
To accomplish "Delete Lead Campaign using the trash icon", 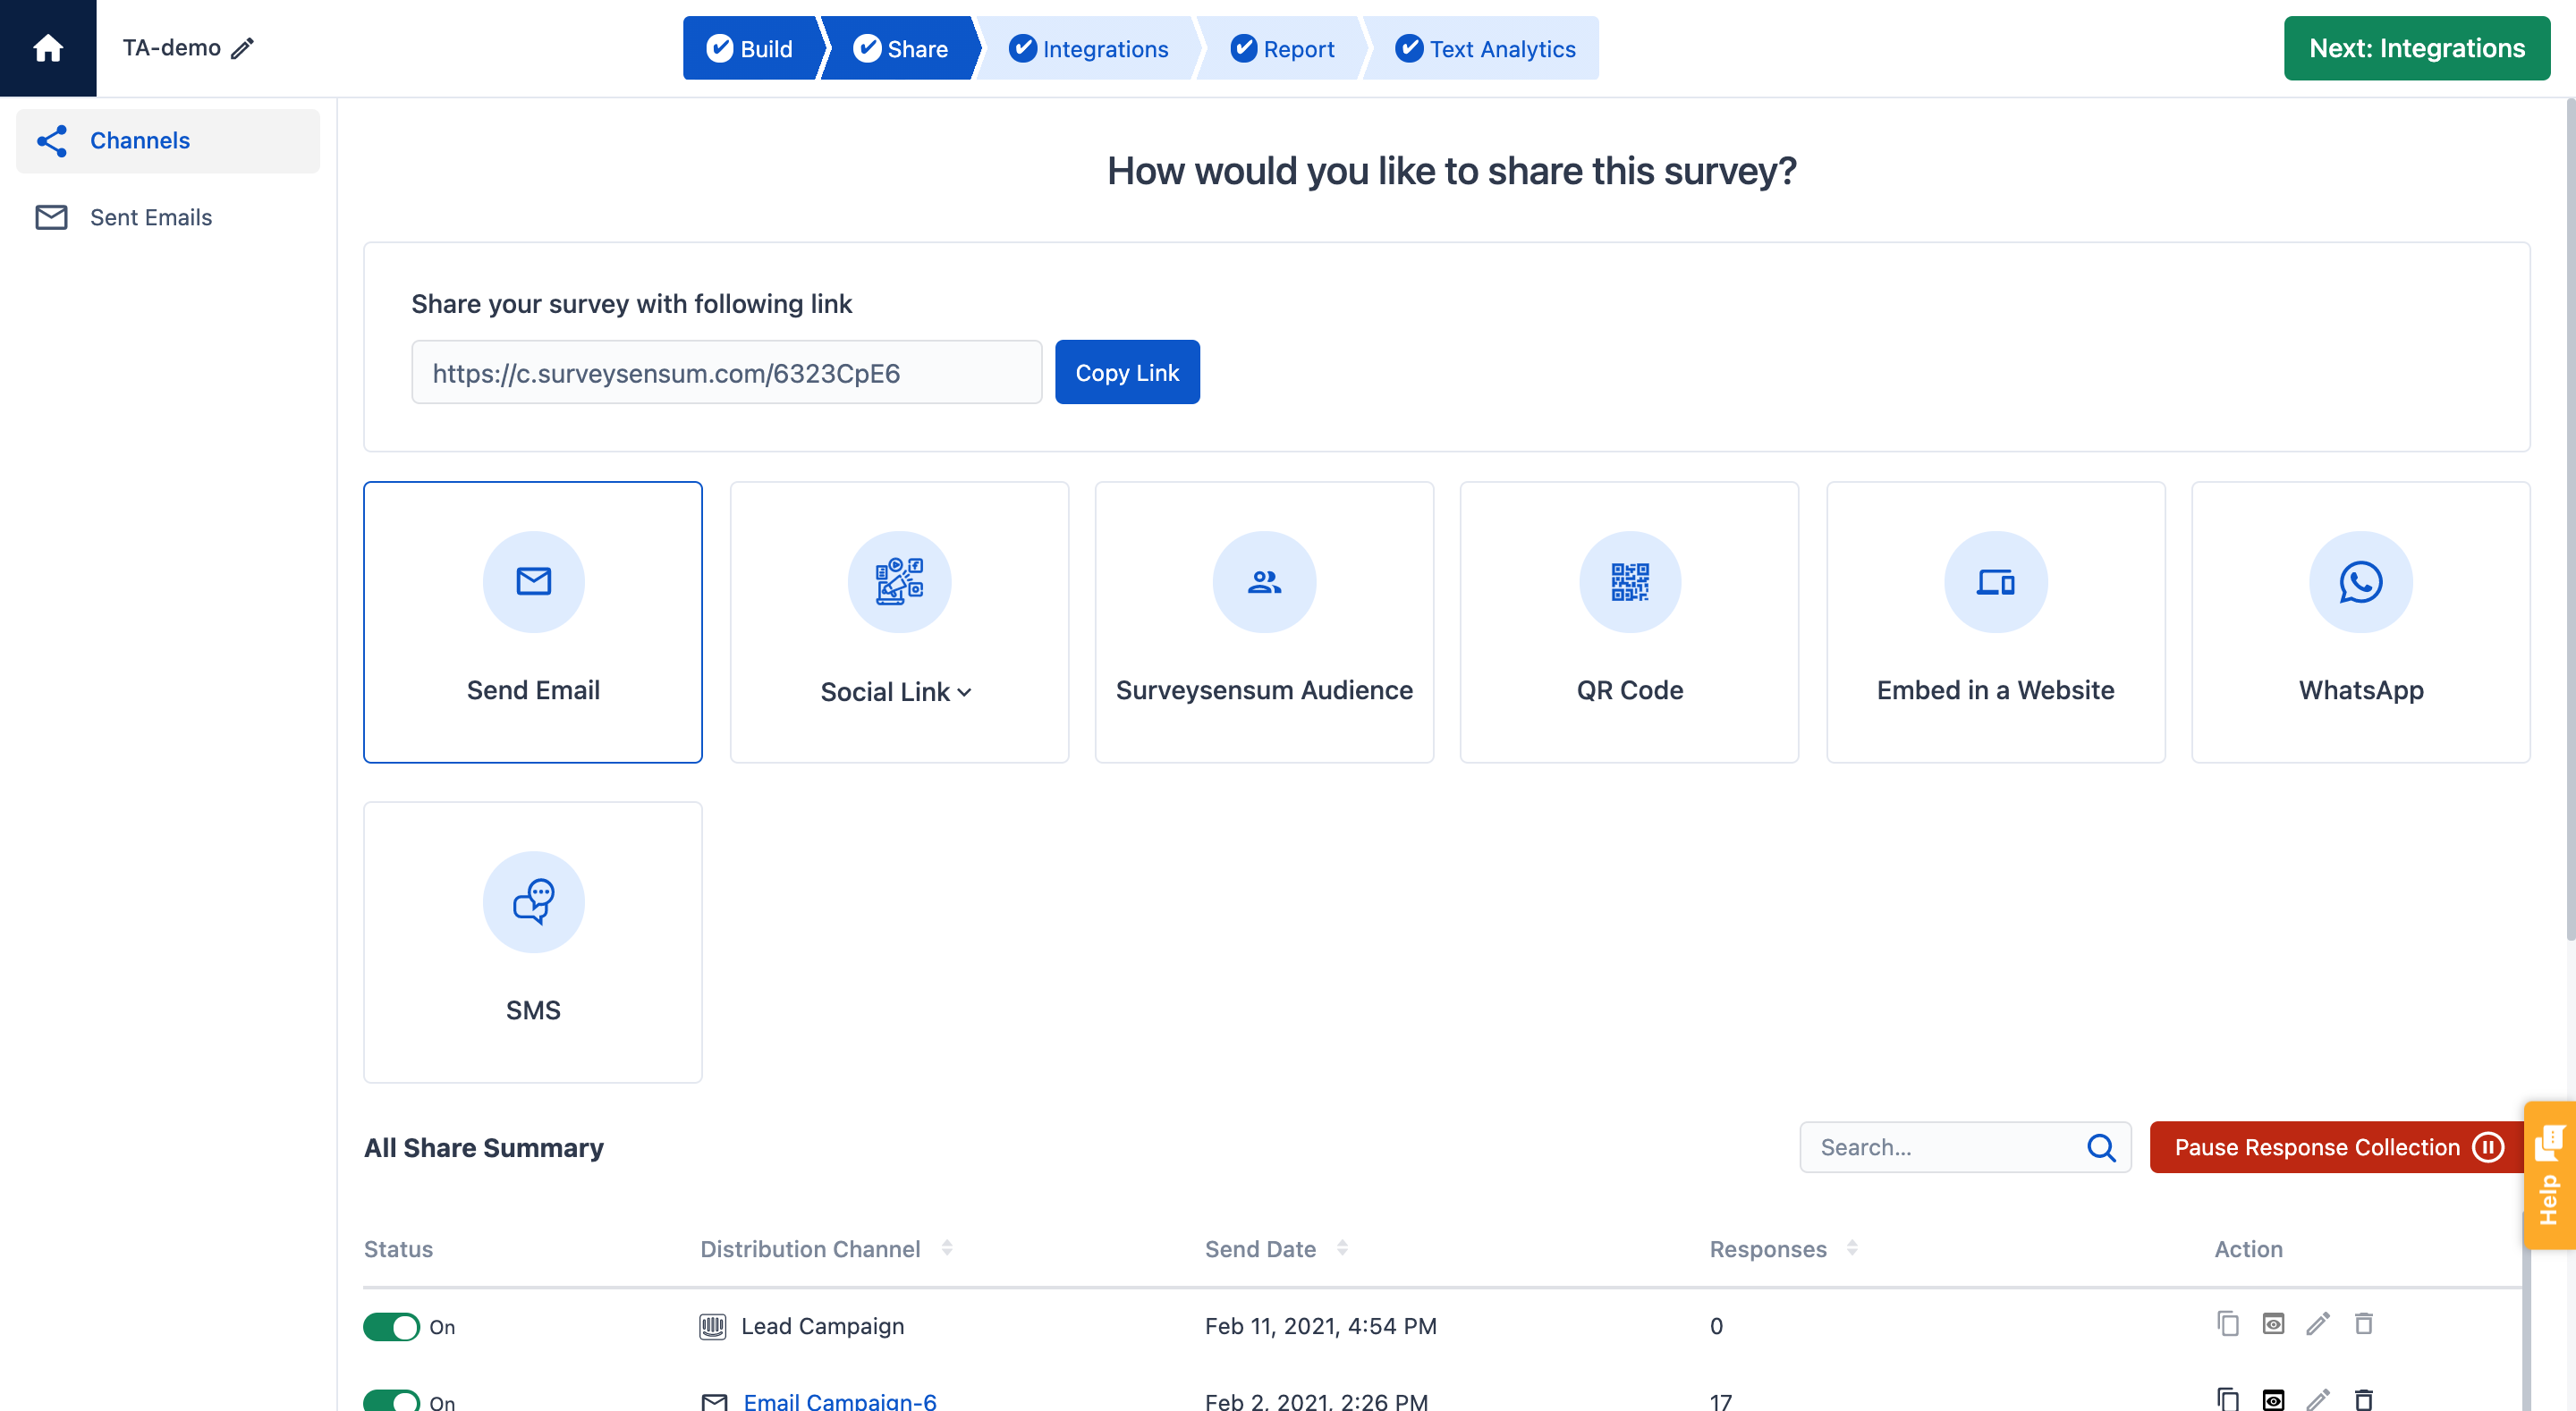I will tap(2365, 1323).
